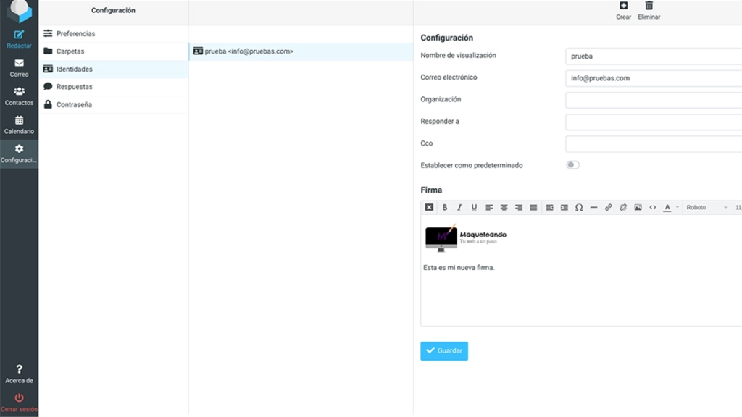Click the Organización input field
742x417 pixels.
pos(654,100)
